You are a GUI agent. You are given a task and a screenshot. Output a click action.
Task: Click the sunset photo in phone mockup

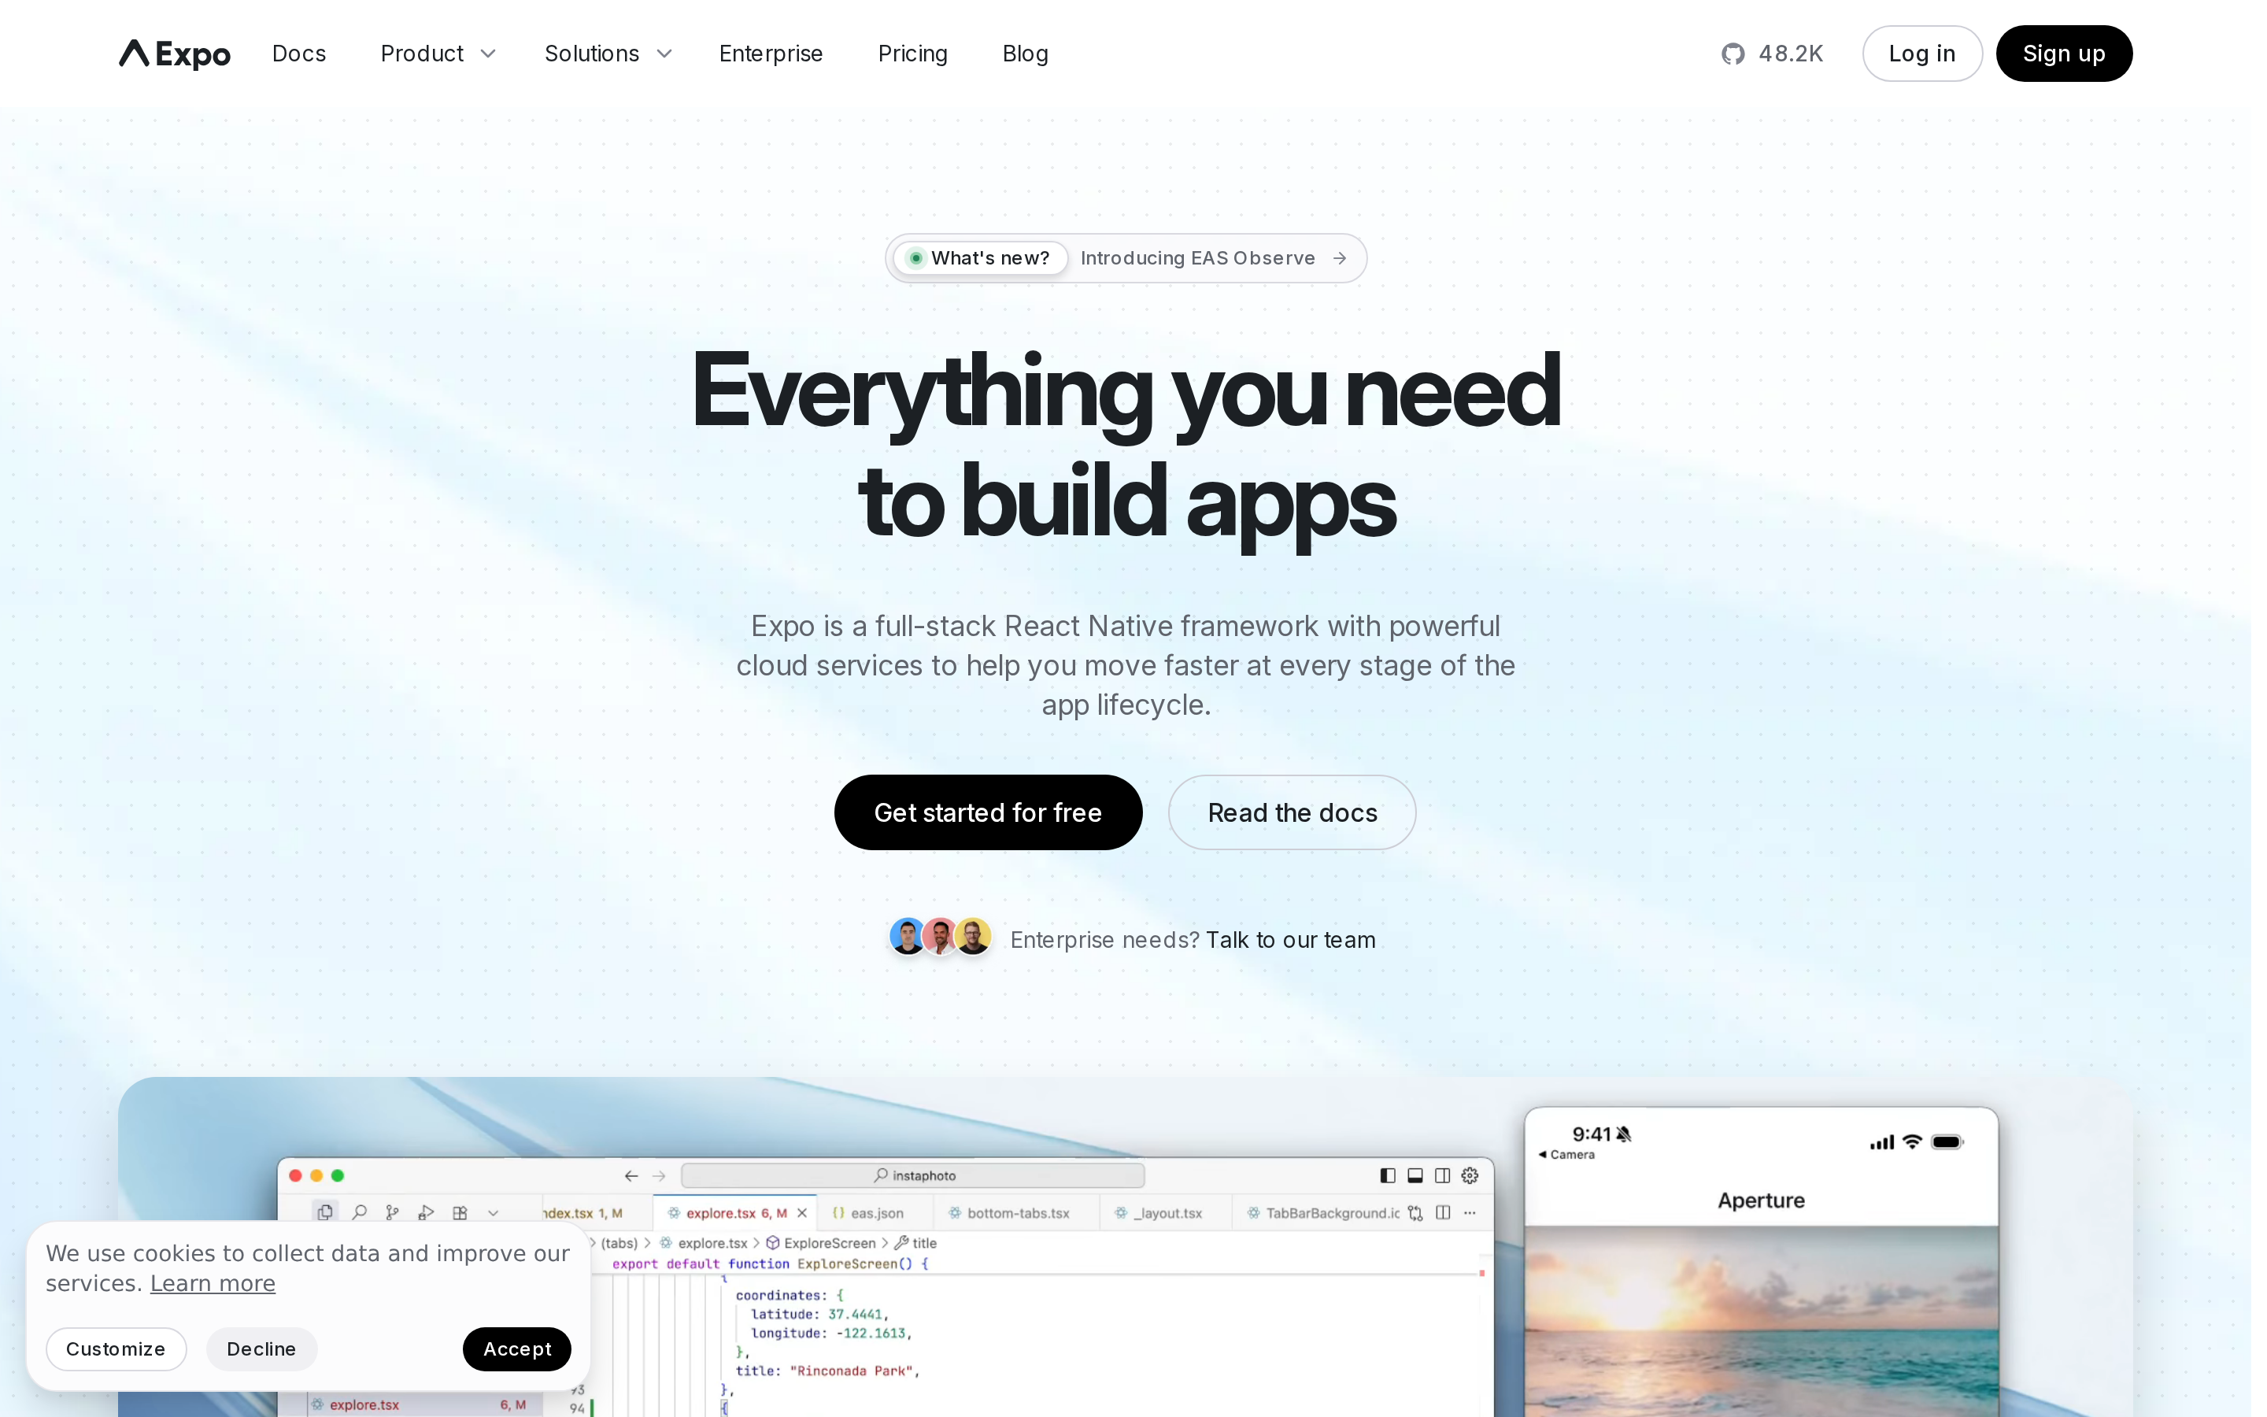(x=1761, y=1322)
